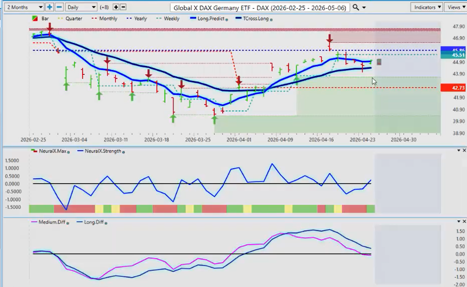Click the blue plus zoom-in button
467x287 pixels.
(50, 7)
